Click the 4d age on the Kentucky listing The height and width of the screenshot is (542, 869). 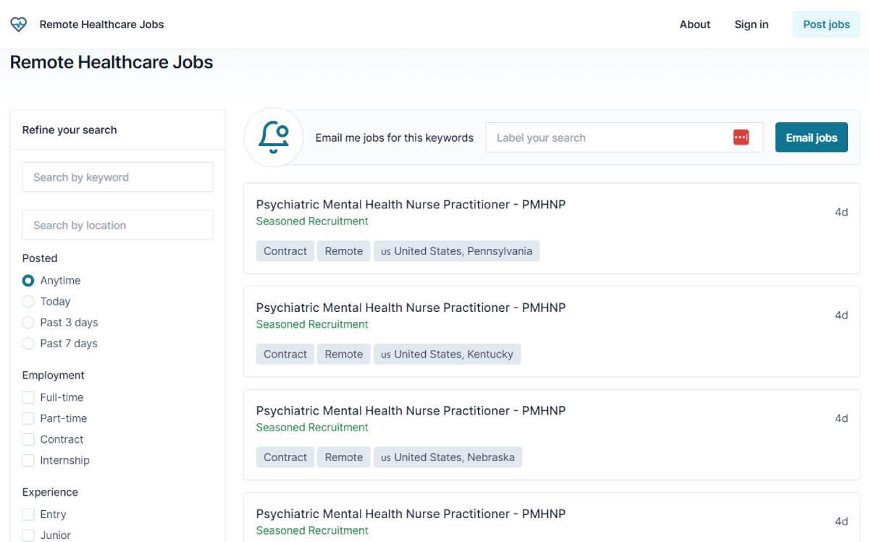pos(841,316)
